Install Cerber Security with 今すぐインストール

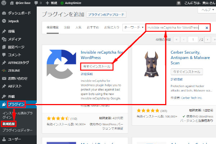coord(186,72)
